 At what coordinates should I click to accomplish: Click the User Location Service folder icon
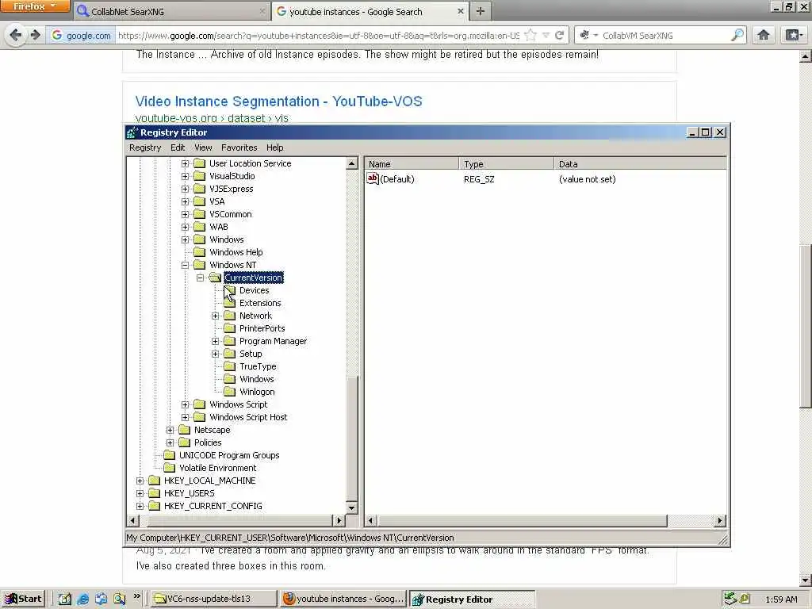point(199,163)
